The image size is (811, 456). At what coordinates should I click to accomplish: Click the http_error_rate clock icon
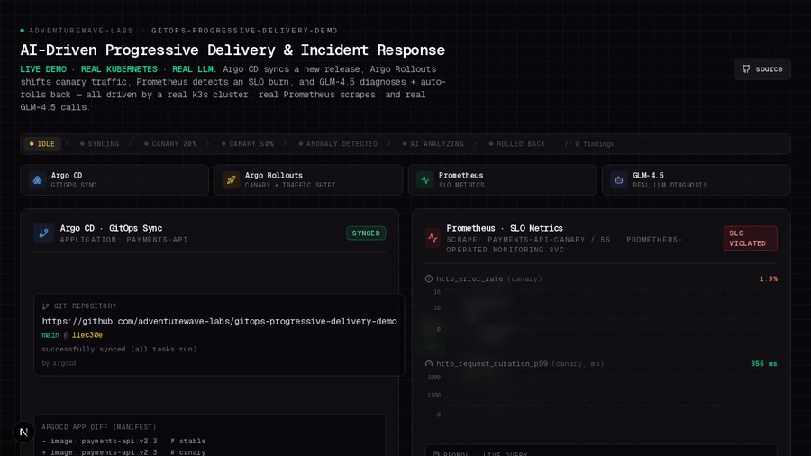429,278
